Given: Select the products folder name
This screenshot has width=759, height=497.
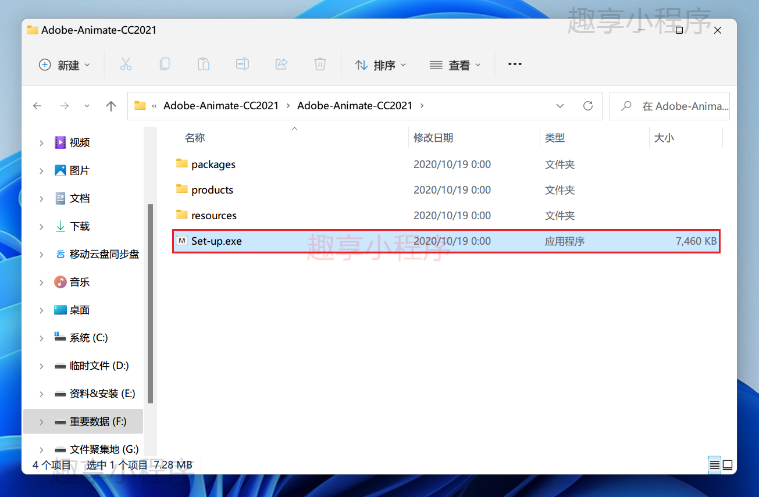Looking at the screenshot, I should point(212,190).
